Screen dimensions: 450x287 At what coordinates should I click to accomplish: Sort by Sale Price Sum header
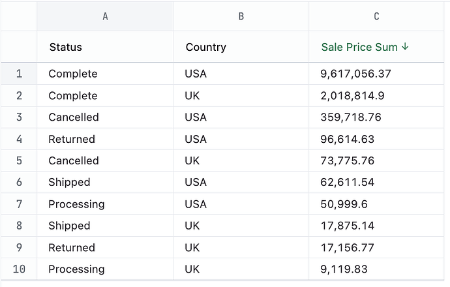[x=359, y=47]
